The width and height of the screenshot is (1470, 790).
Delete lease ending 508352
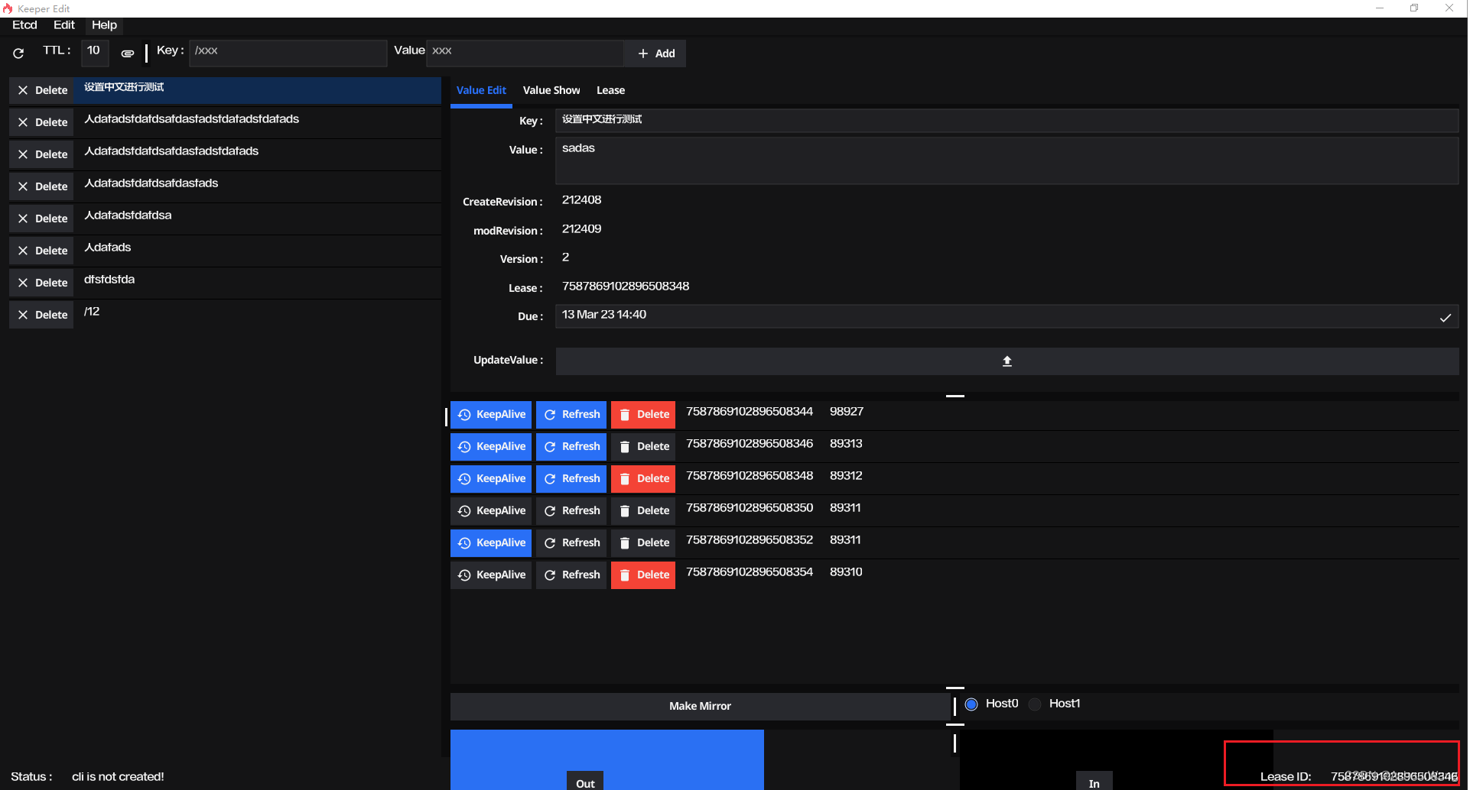coord(643,543)
